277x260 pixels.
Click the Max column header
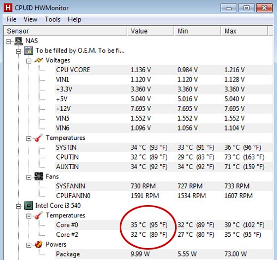click(244, 31)
